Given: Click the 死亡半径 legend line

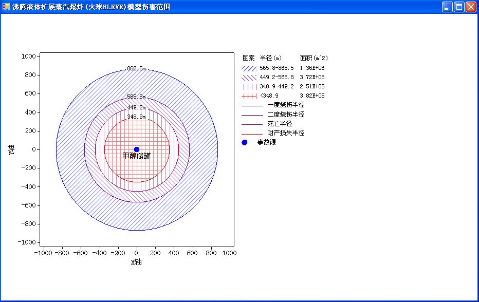Looking at the screenshot, I should pyautogui.click(x=252, y=125).
